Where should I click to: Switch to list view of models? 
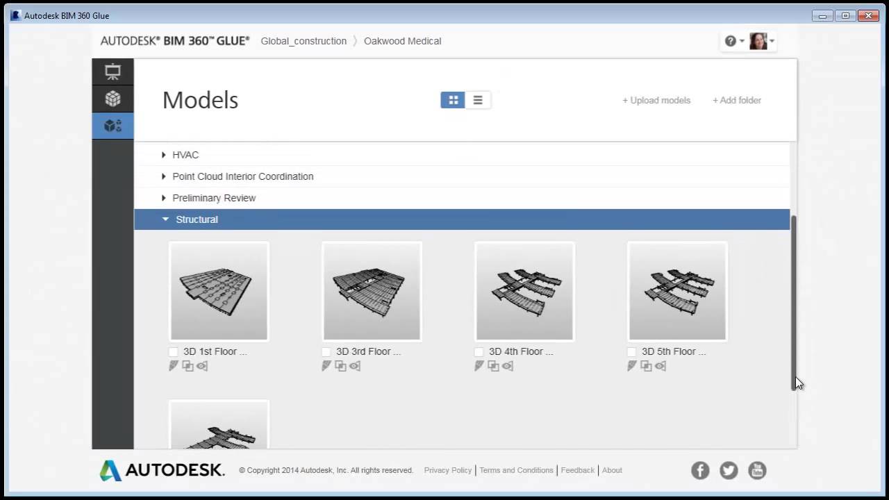click(477, 100)
